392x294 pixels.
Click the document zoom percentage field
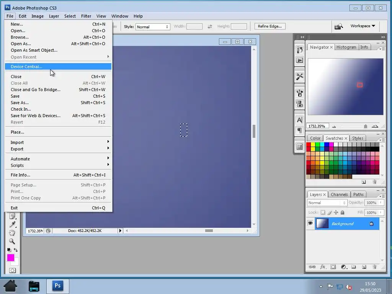35,231
